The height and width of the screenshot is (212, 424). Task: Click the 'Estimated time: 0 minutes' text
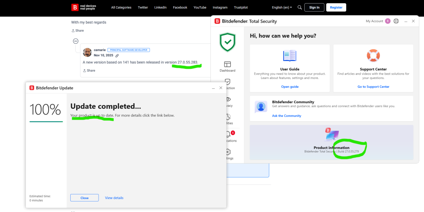[40, 198]
